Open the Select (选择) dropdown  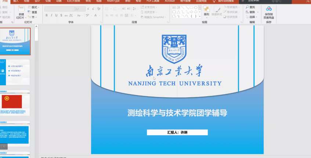pyautogui.click(x=252, y=17)
